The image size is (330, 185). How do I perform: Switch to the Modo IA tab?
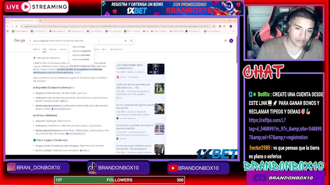coord(36,49)
